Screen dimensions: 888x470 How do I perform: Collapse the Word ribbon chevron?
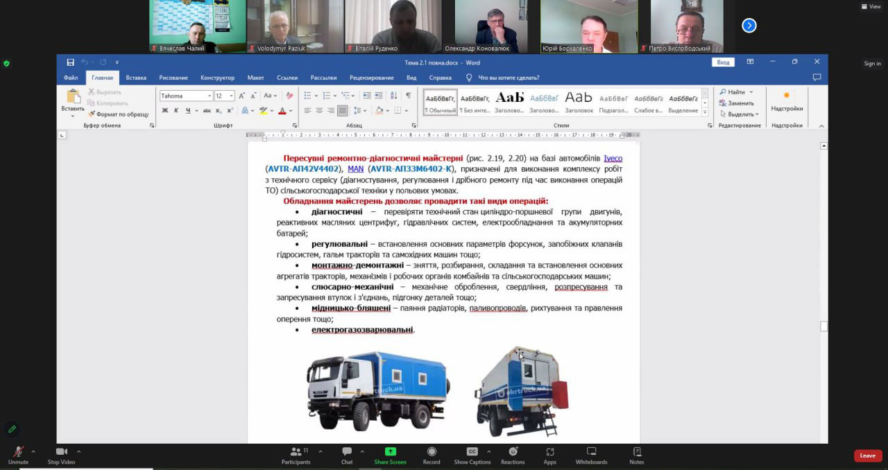[x=821, y=125]
